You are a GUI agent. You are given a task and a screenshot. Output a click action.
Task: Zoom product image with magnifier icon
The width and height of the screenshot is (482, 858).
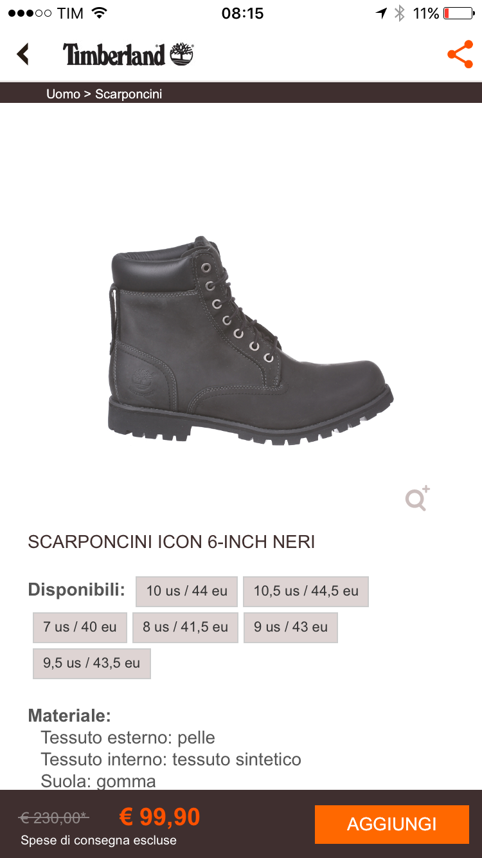[x=417, y=498]
